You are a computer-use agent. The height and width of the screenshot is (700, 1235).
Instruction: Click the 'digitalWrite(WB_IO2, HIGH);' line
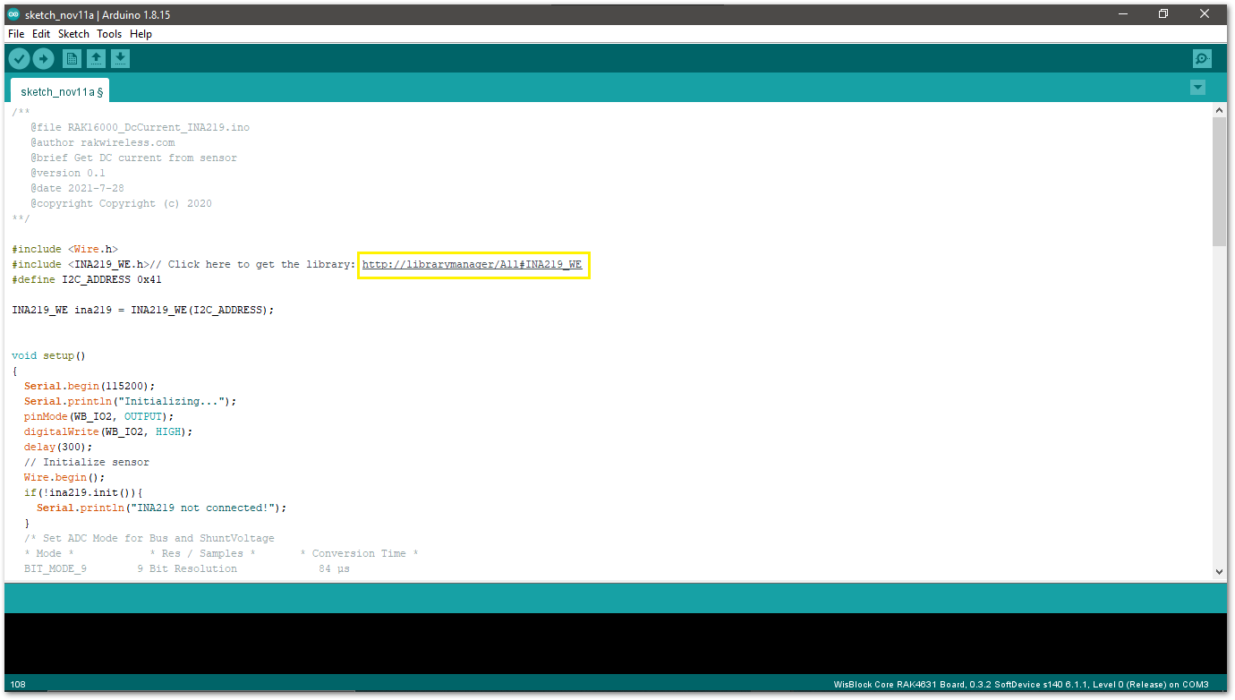pyautogui.click(x=108, y=431)
